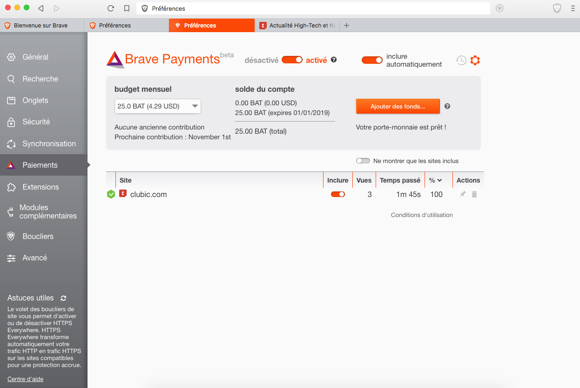This screenshot has height=388, width=580.
Task: Go forward with the browser forward arrow
Action: coord(56,8)
